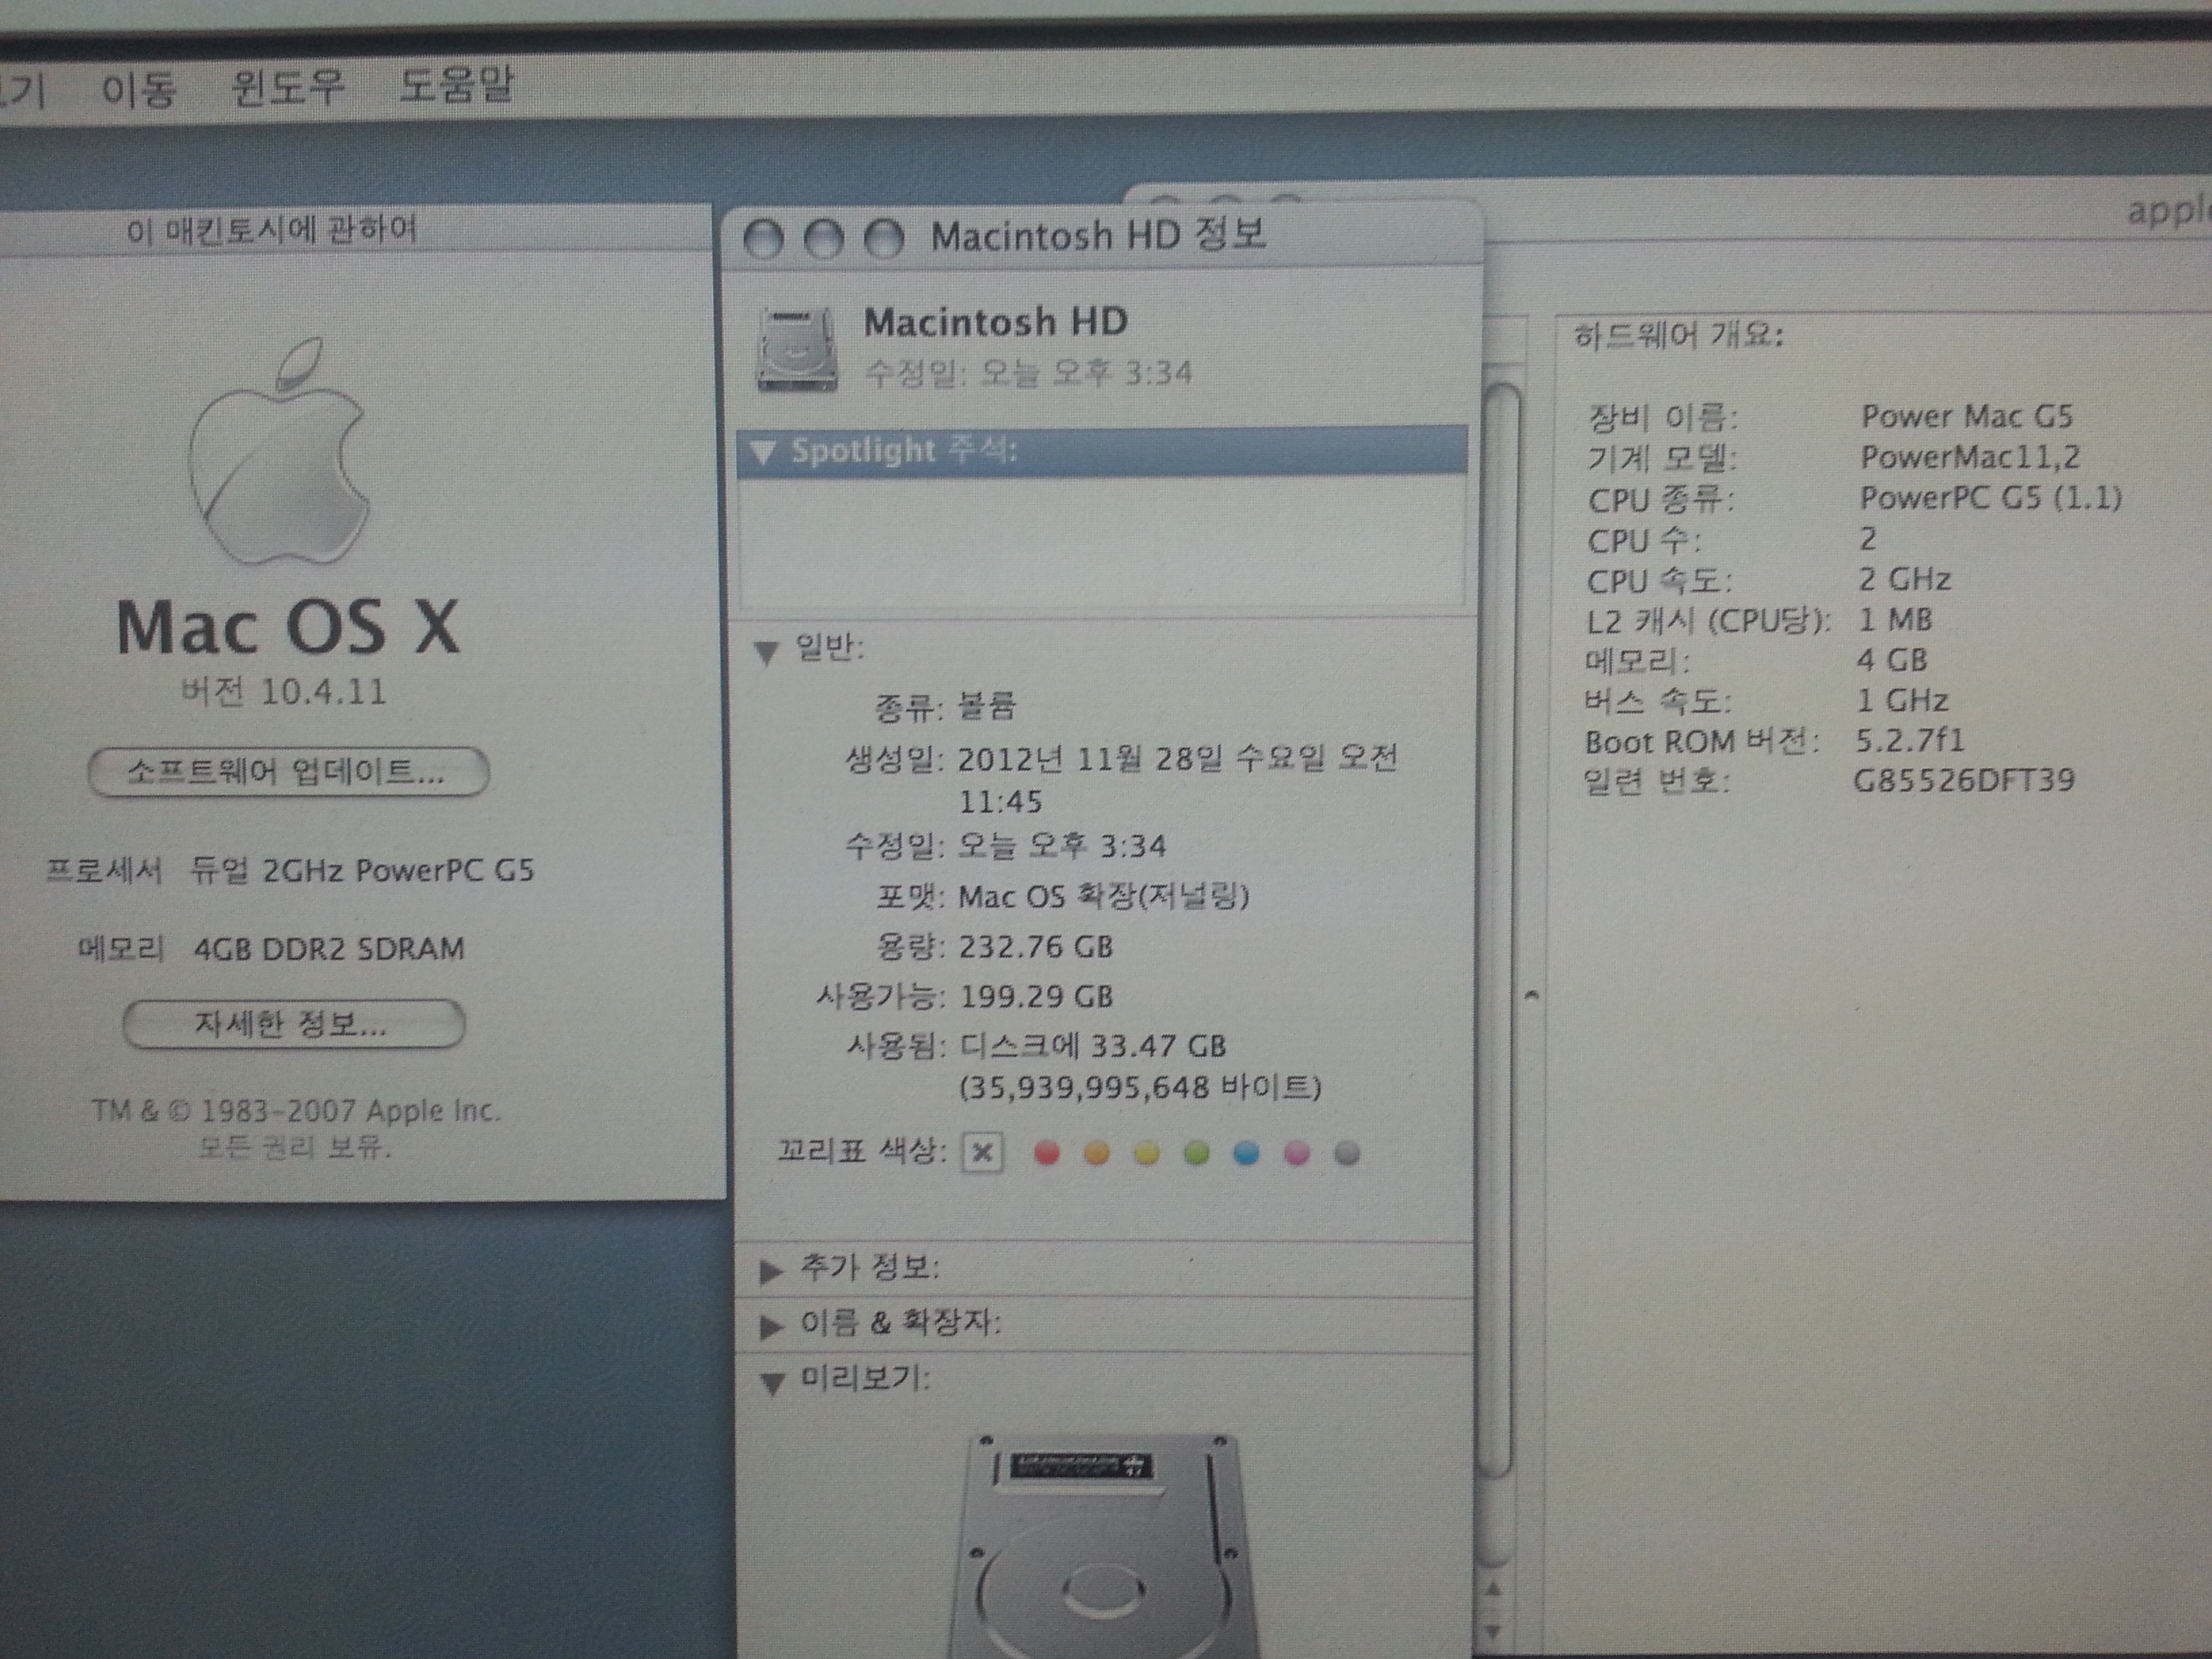
Task: Choose the yellow label color dot
Action: pos(1146,1154)
